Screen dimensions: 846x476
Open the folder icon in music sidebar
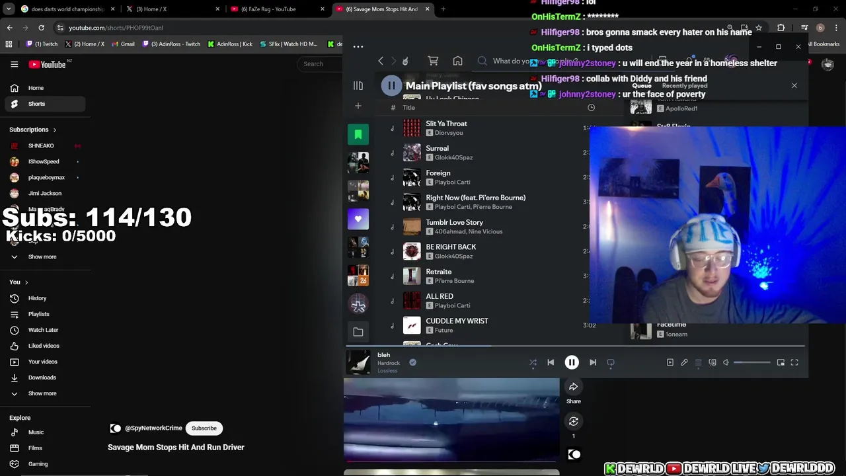pyautogui.click(x=358, y=332)
